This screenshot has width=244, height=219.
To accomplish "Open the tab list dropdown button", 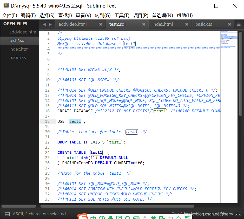I will pos(239,24).
